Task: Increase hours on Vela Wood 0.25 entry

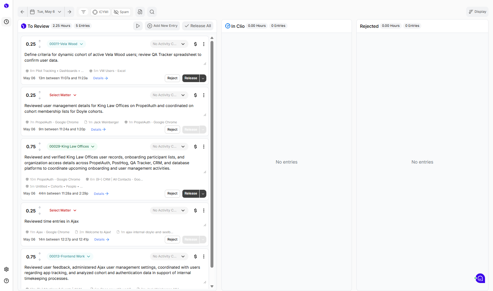Action: click(40, 42)
